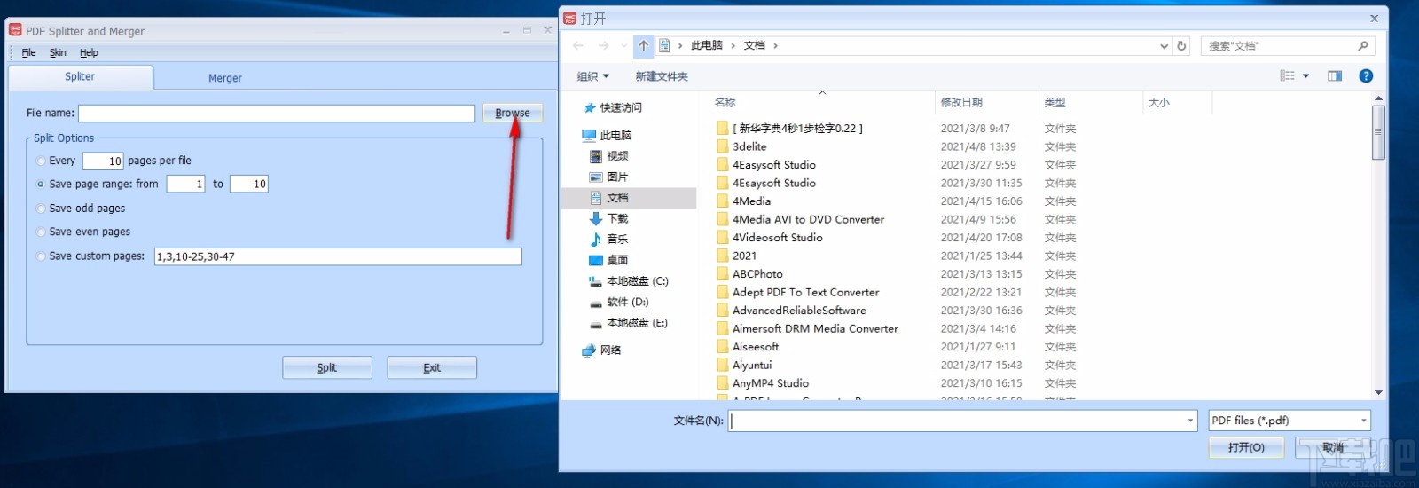Open the recent locations dropdown arrow
The height and width of the screenshot is (488, 1419).
(624, 46)
